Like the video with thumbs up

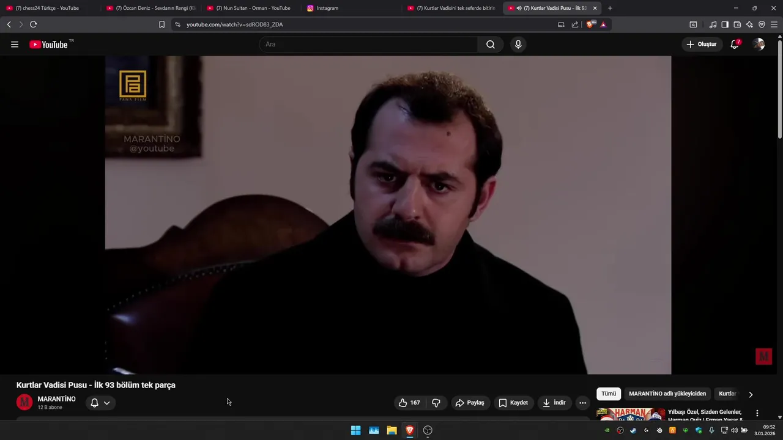tap(409, 403)
